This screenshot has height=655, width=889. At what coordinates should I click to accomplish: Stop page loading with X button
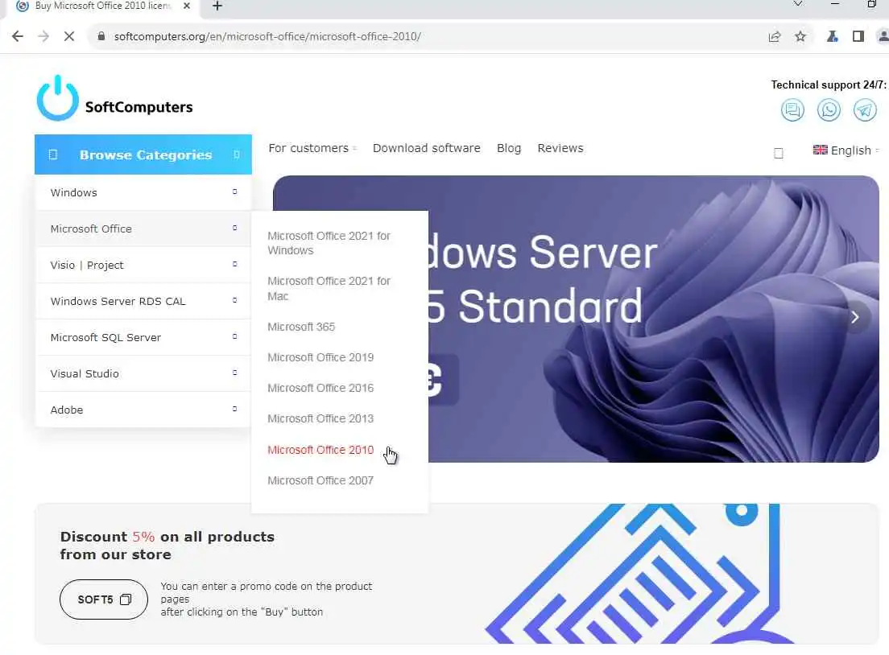[69, 36]
